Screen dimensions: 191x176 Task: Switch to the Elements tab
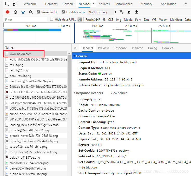point(51,4)
